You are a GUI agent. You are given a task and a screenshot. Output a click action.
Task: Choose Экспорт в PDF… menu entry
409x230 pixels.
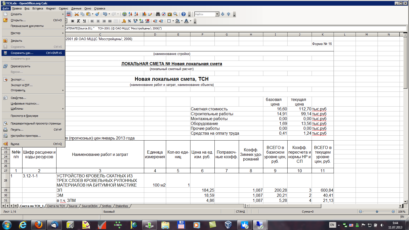(x=33, y=85)
